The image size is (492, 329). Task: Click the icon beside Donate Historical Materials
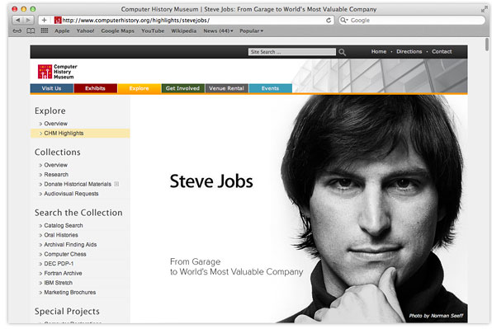(116, 184)
